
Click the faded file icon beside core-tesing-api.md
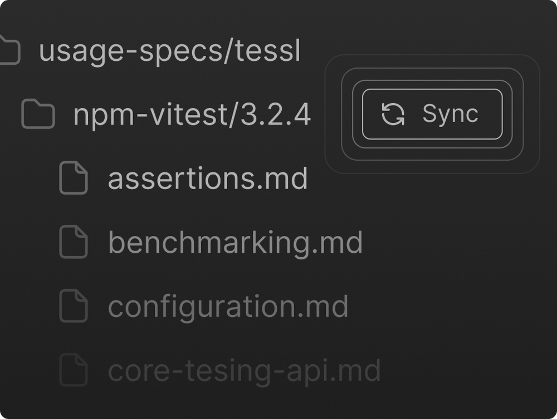coord(74,370)
